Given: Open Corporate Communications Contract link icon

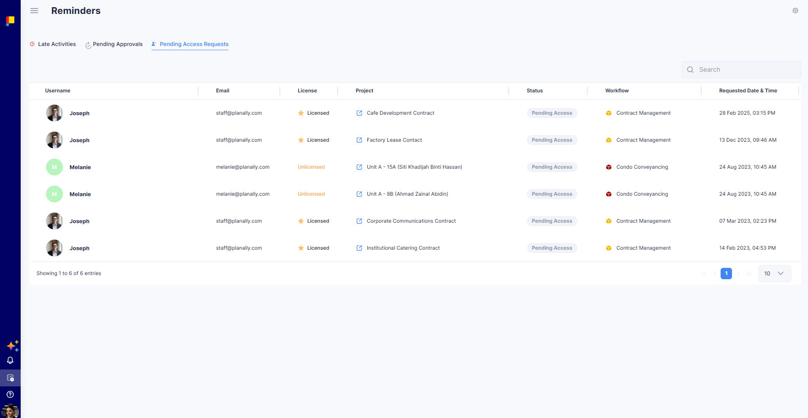Looking at the screenshot, I should [359, 221].
